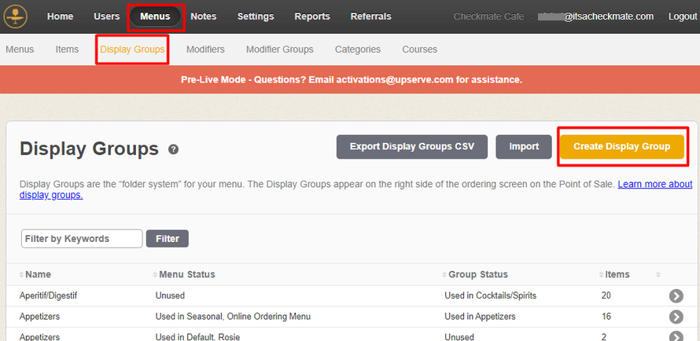This screenshot has height=341, width=700.
Task: Open the Display Groups help question icon
Action: coord(173,149)
